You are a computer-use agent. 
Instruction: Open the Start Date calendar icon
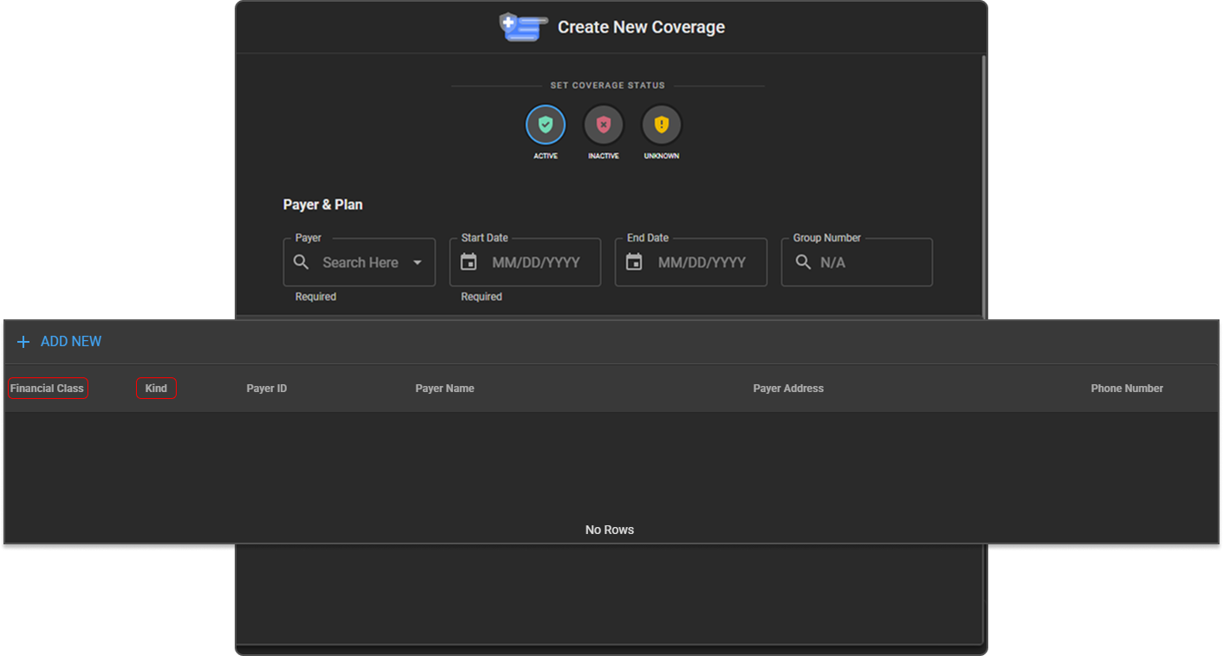(x=469, y=262)
